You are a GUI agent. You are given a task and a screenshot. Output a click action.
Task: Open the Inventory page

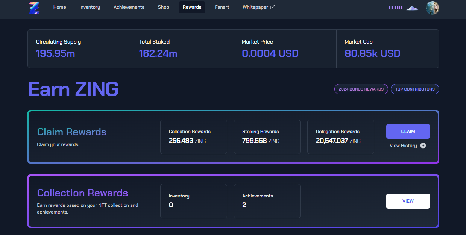tap(90, 7)
